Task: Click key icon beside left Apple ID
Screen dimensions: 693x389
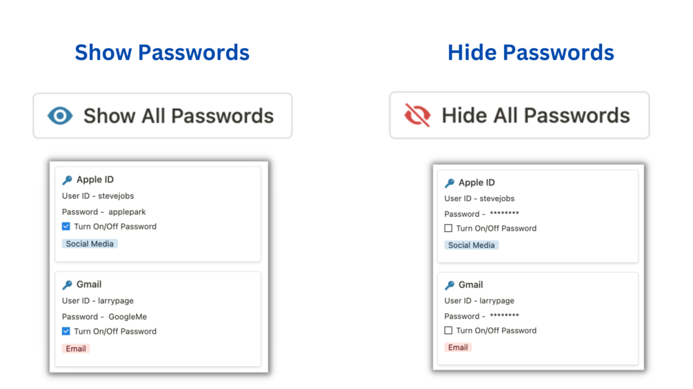Action: click(67, 180)
